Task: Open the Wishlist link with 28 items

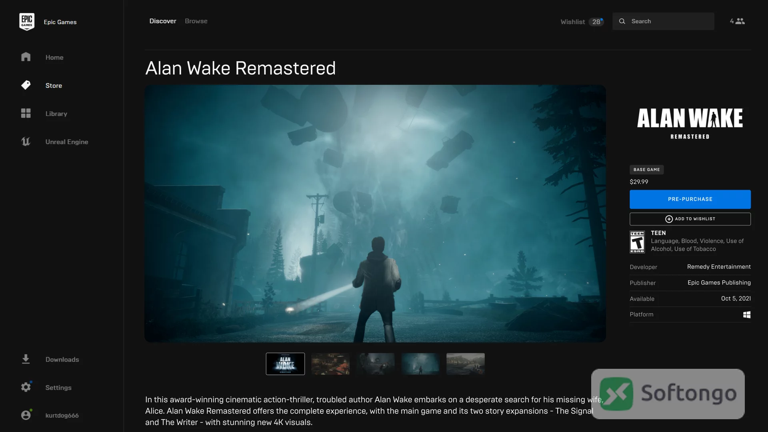Action: click(582, 22)
